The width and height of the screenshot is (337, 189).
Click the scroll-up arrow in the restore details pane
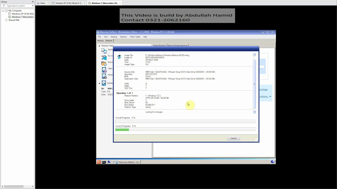point(254,55)
